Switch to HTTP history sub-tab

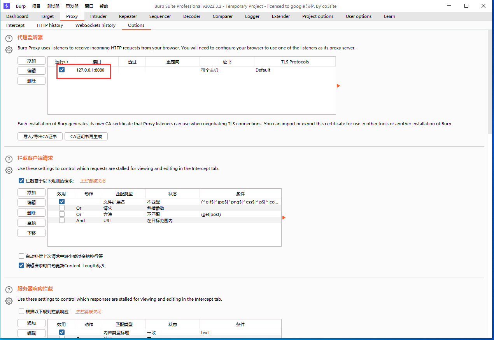coord(50,25)
